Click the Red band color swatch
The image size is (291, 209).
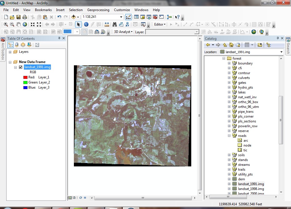25,77
